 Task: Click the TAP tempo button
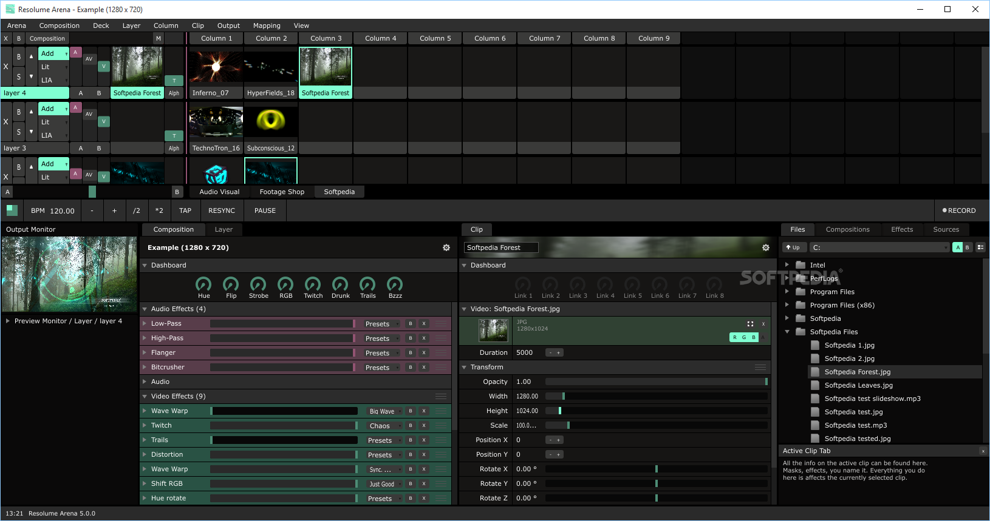tap(185, 210)
